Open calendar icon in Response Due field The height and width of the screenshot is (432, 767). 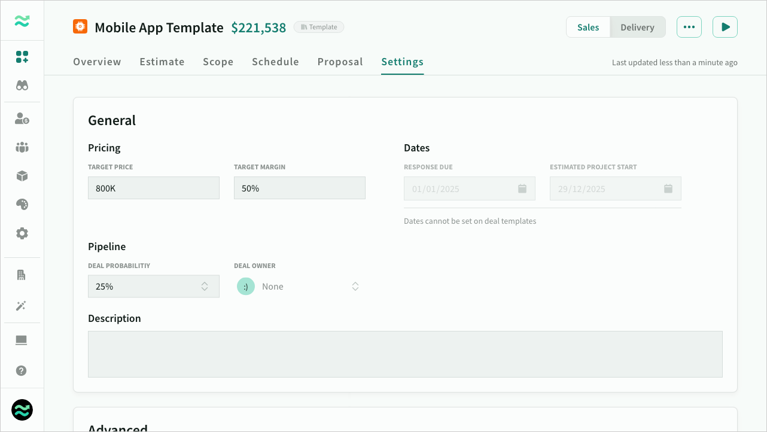[x=522, y=188]
